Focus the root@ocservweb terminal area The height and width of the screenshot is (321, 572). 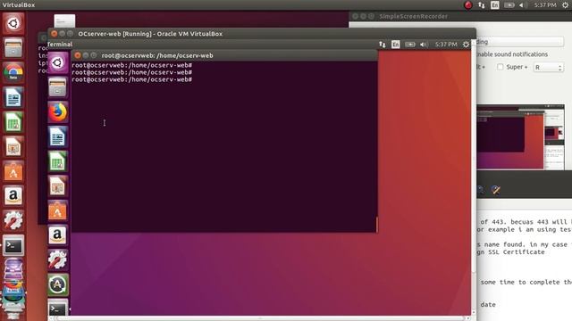click(x=224, y=146)
